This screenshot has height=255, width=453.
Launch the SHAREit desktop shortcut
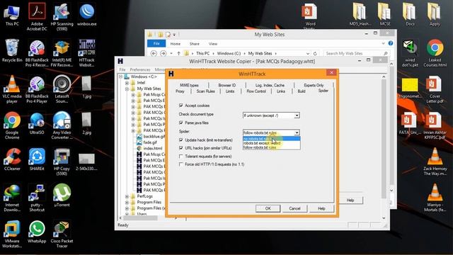tap(37, 159)
